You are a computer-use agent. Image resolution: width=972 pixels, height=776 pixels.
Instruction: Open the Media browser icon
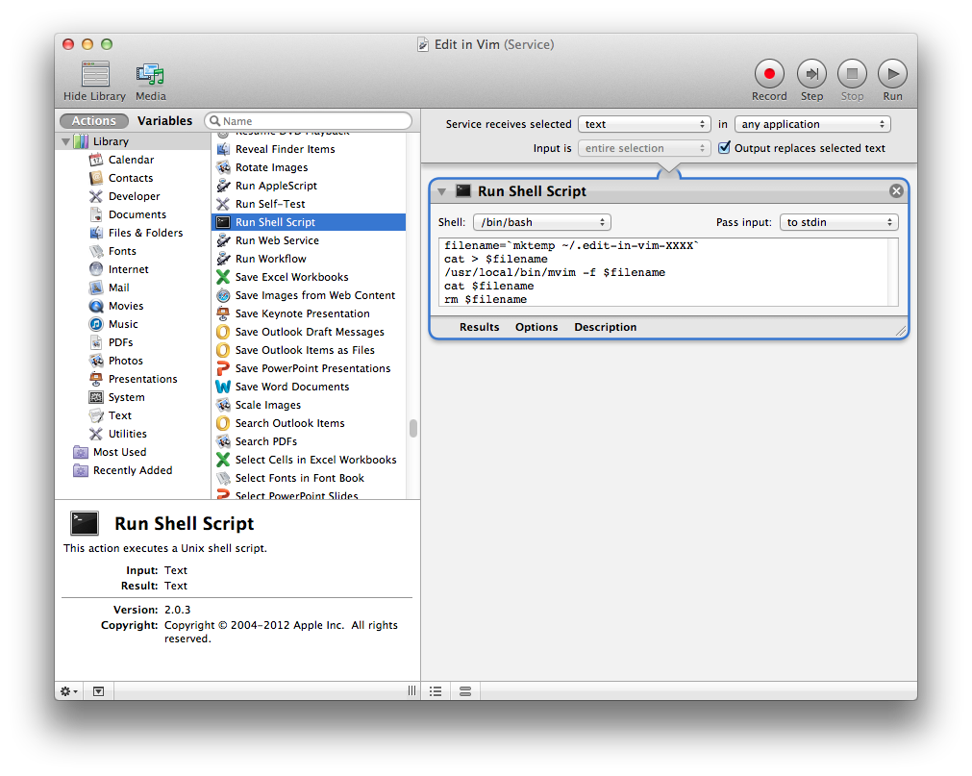tap(150, 74)
